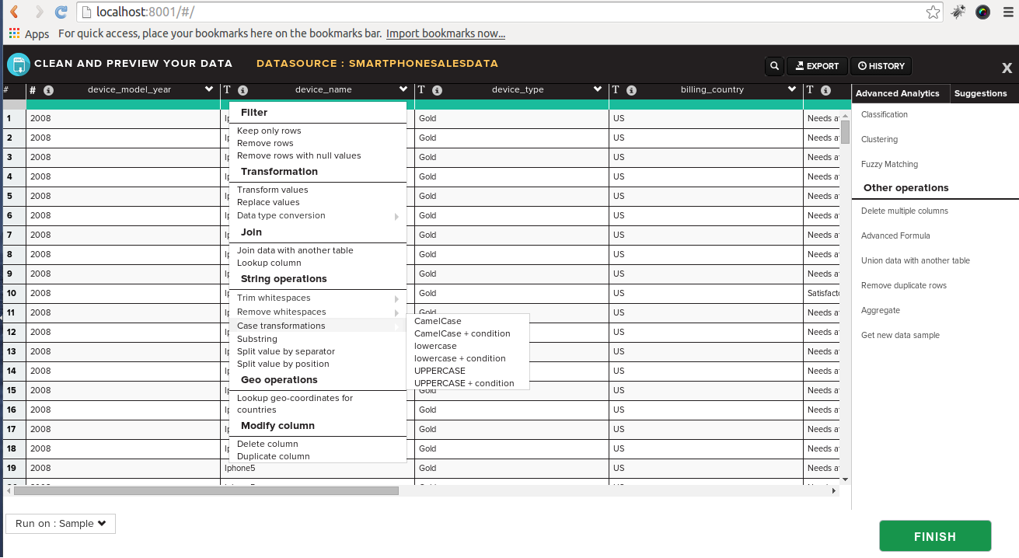Show info for device_model_year column

click(x=48, y=90)
